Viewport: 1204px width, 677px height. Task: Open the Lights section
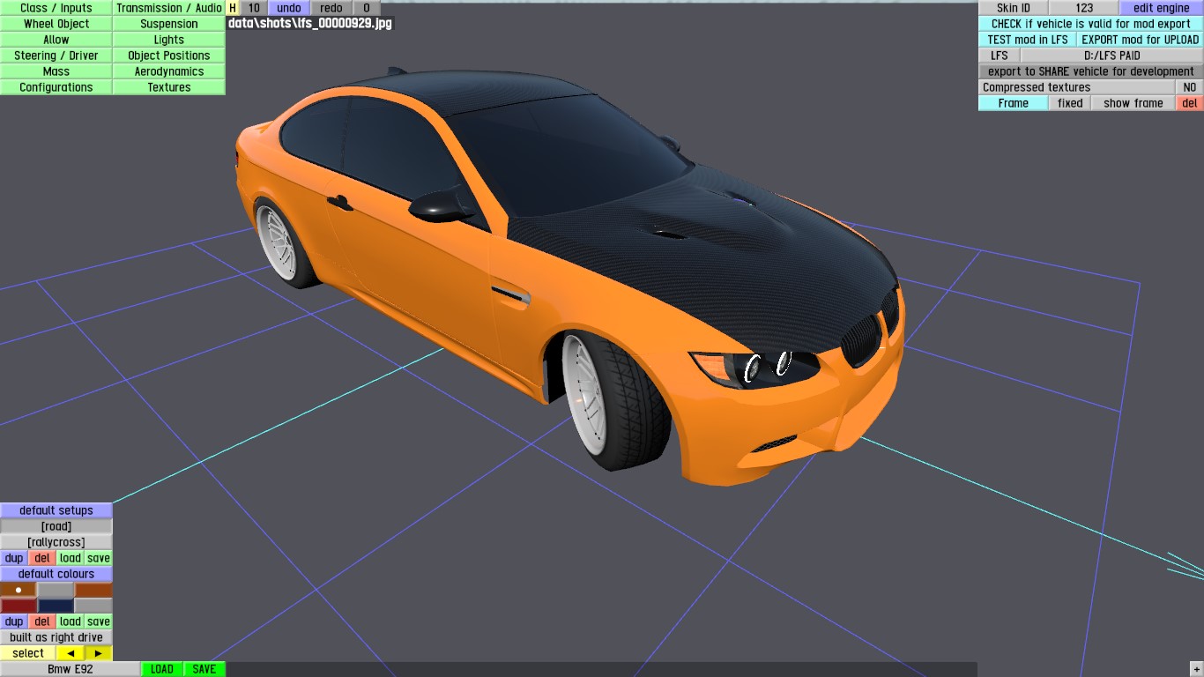tap(169, 40)
